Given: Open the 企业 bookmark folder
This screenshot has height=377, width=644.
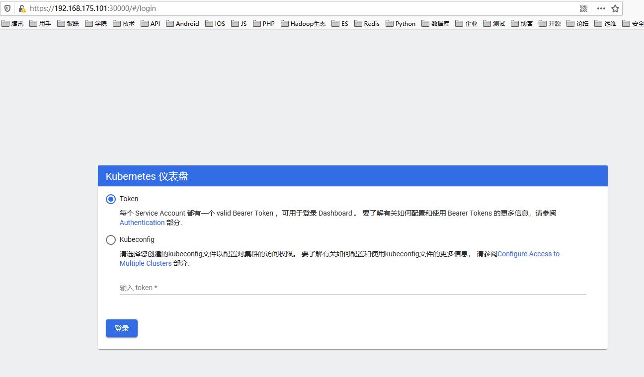Looking at the screenshot, I should [x=466, y=23].
